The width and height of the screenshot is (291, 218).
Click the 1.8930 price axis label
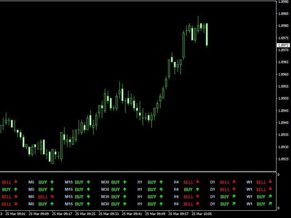tap(283, 147)
